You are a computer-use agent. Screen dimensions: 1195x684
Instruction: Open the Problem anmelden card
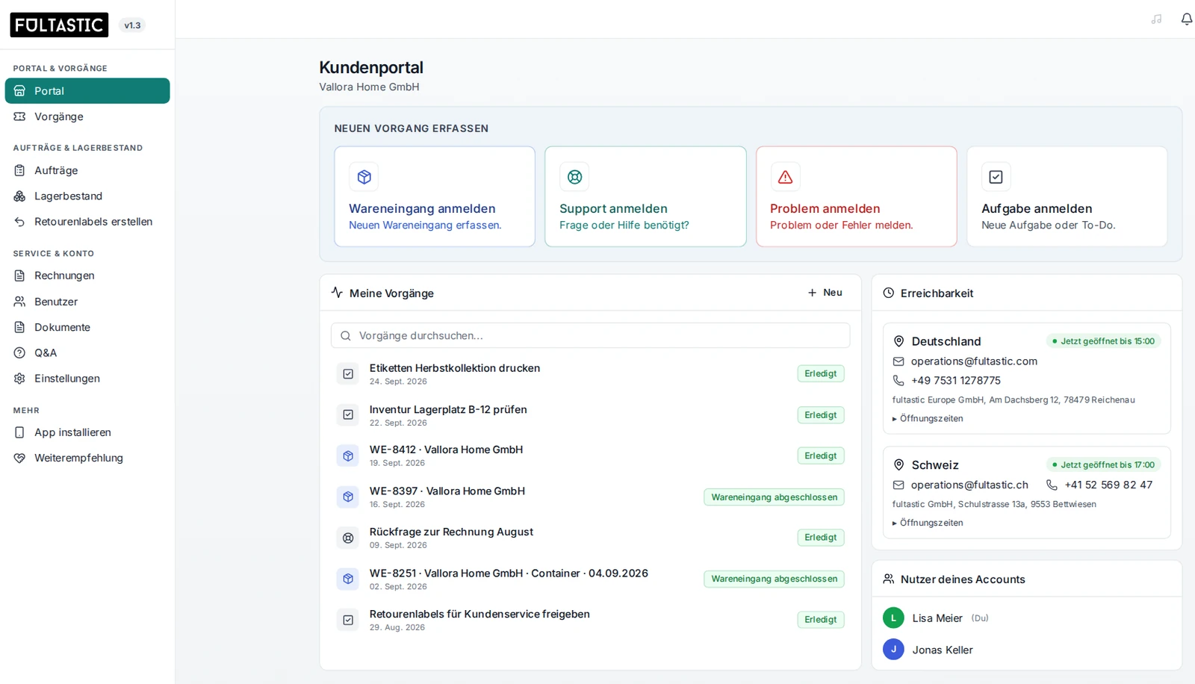point(857,196)
